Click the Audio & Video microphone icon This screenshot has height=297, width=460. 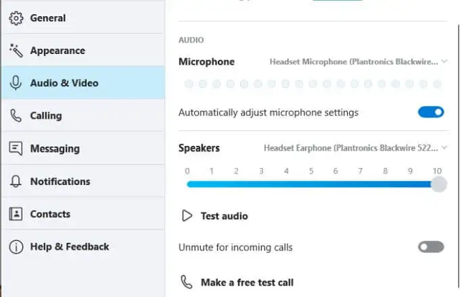coord(16,83)
